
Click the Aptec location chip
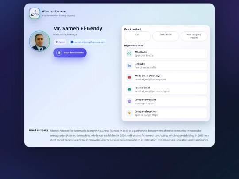tap(60, 42)
